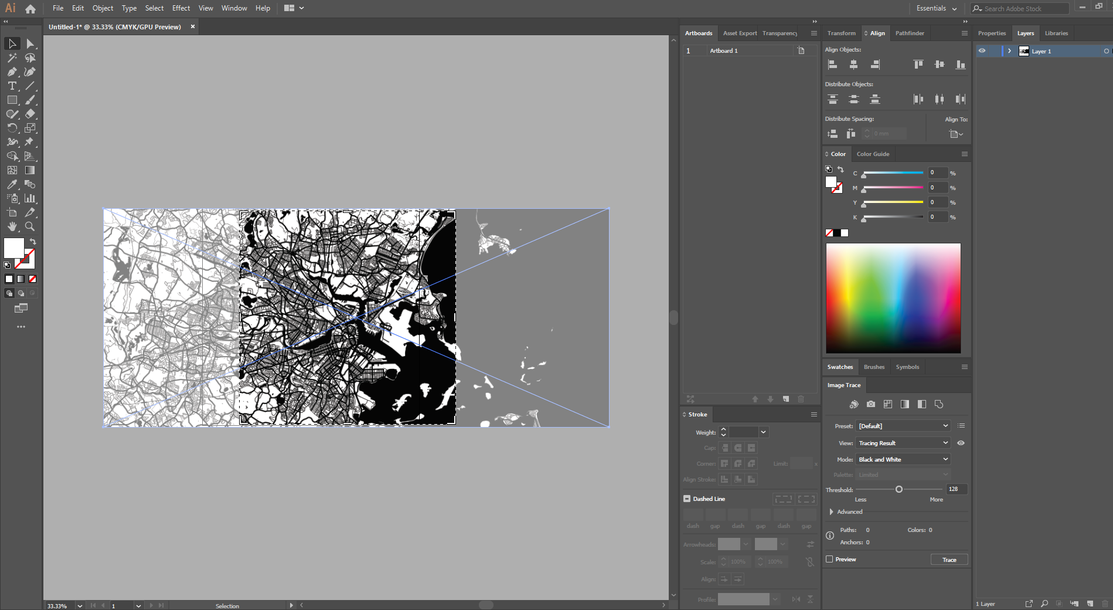Select the Selection tool

11,43
